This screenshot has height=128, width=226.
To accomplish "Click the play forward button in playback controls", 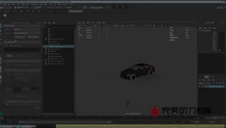I will pos(218,118).
